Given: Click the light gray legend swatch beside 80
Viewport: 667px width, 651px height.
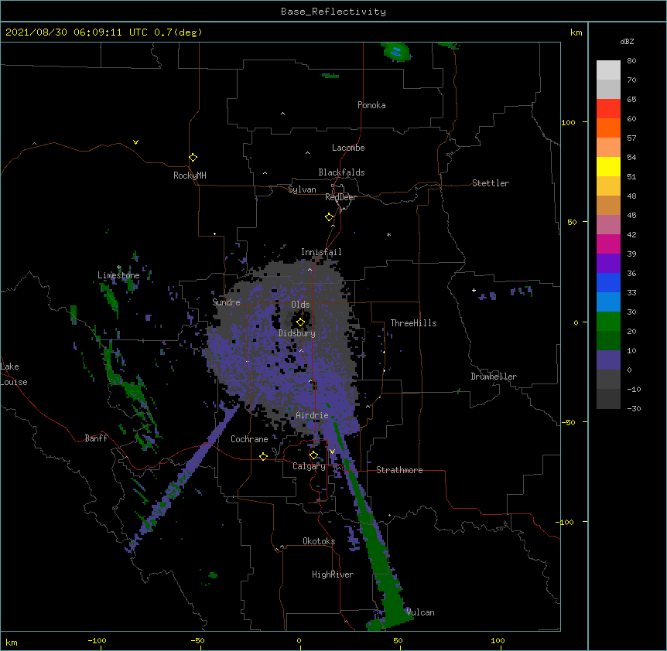Looking at the screenshot, I should pyautogui.click(x=608, y=70).
